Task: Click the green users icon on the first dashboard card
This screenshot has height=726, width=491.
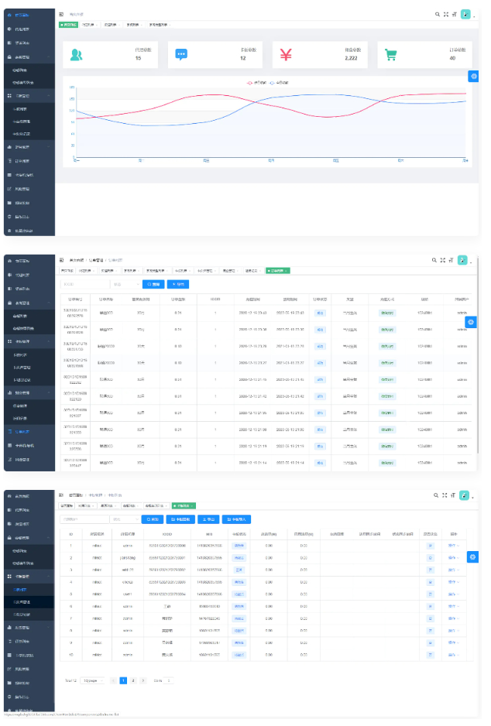Action: point(76,55)
